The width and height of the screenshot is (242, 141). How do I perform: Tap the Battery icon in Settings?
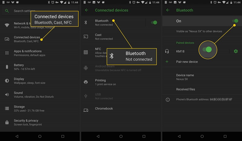point(7,67)
